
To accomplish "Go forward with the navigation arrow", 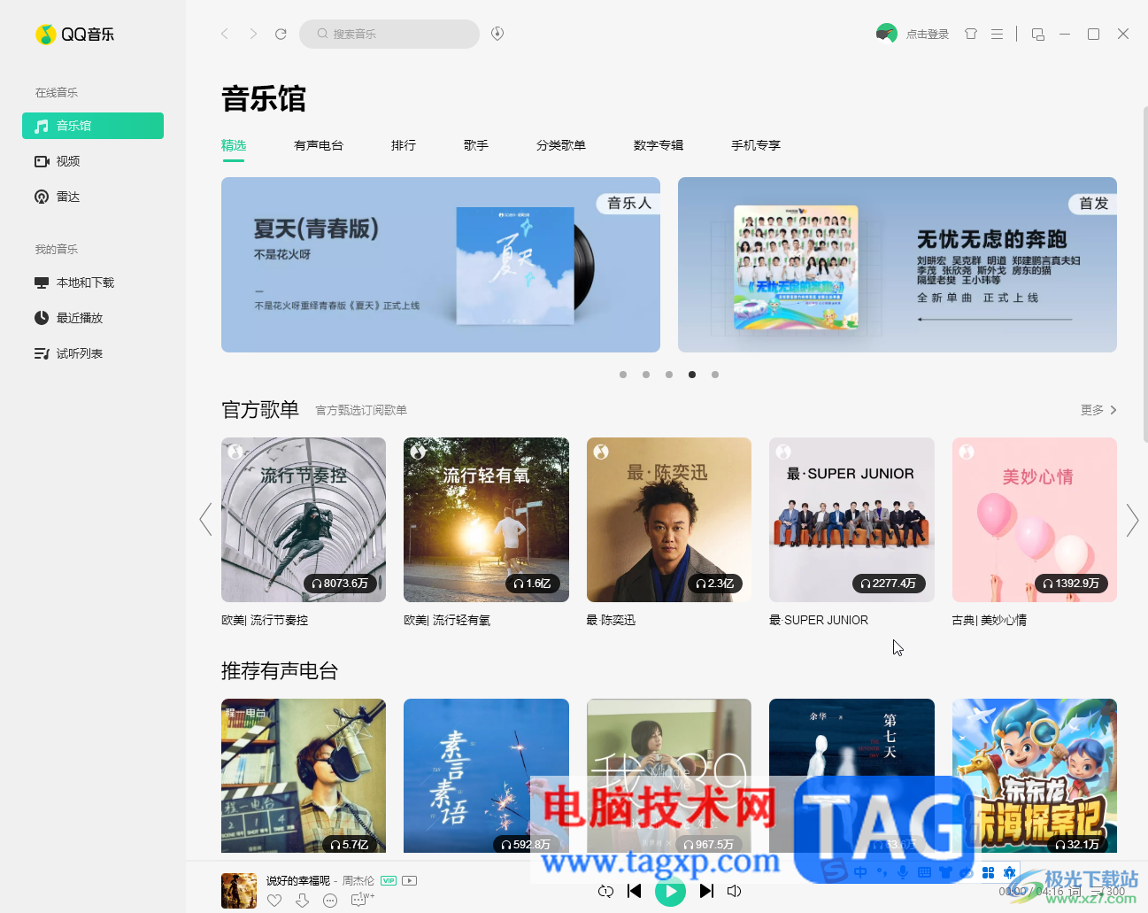I will (253, 34).
